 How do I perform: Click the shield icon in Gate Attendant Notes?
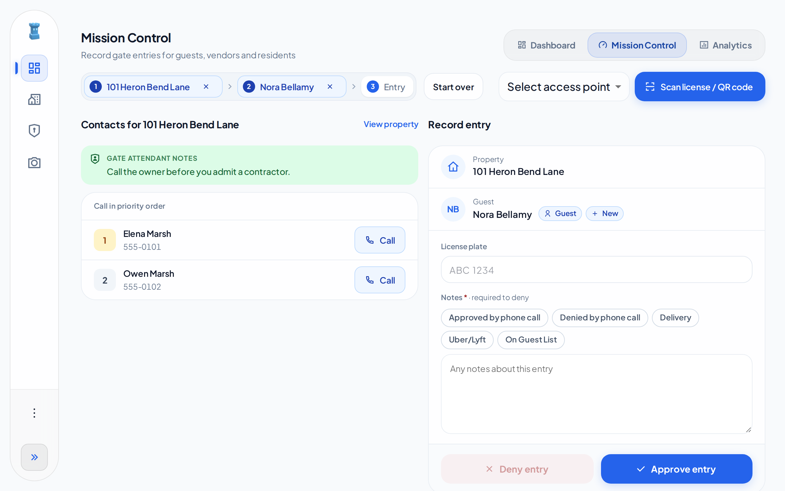coord(95,159)
